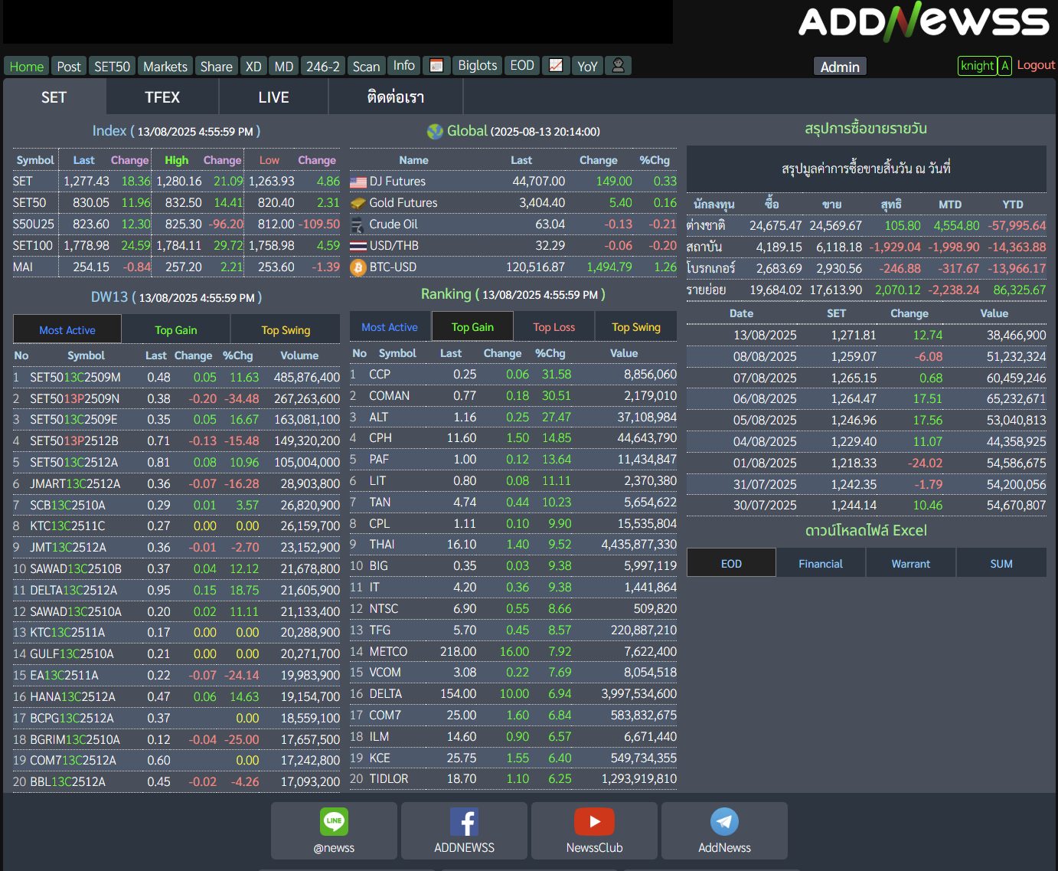Screen dimensions: 1058x871
Task: Open the XD menu item
Action: tap(253, 67)
